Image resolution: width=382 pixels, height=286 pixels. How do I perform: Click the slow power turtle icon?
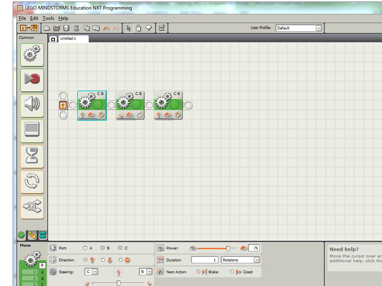(193, 248)
